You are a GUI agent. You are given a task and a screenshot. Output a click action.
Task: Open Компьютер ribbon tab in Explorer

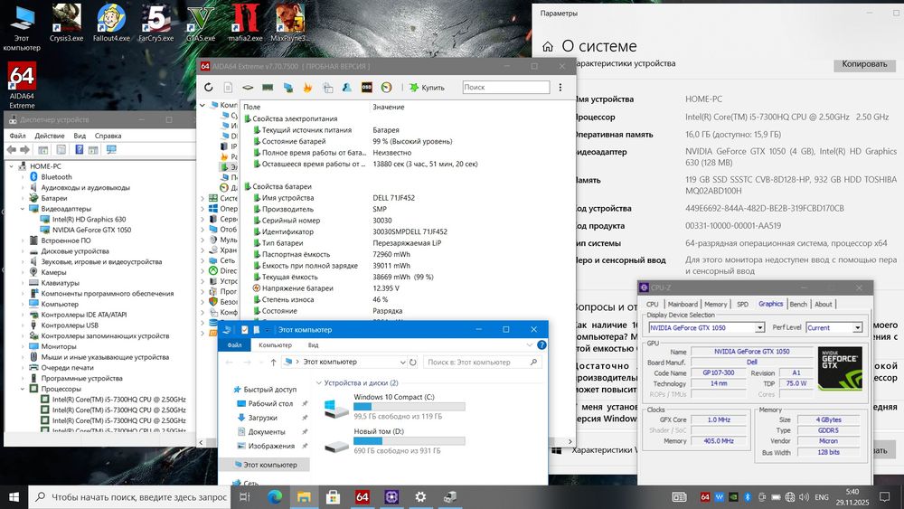tap(275, 345)
